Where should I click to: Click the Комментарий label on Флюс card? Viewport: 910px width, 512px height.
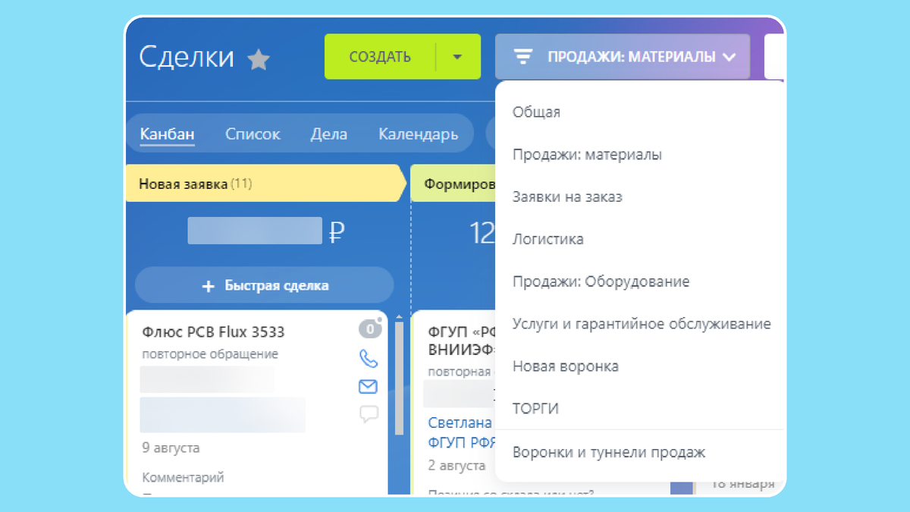point(183,478)
